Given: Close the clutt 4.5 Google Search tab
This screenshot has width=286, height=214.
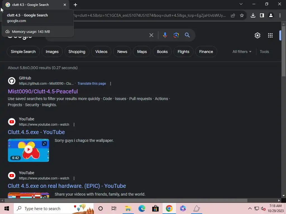Looking at the screenshot, I should coord(65,5).
